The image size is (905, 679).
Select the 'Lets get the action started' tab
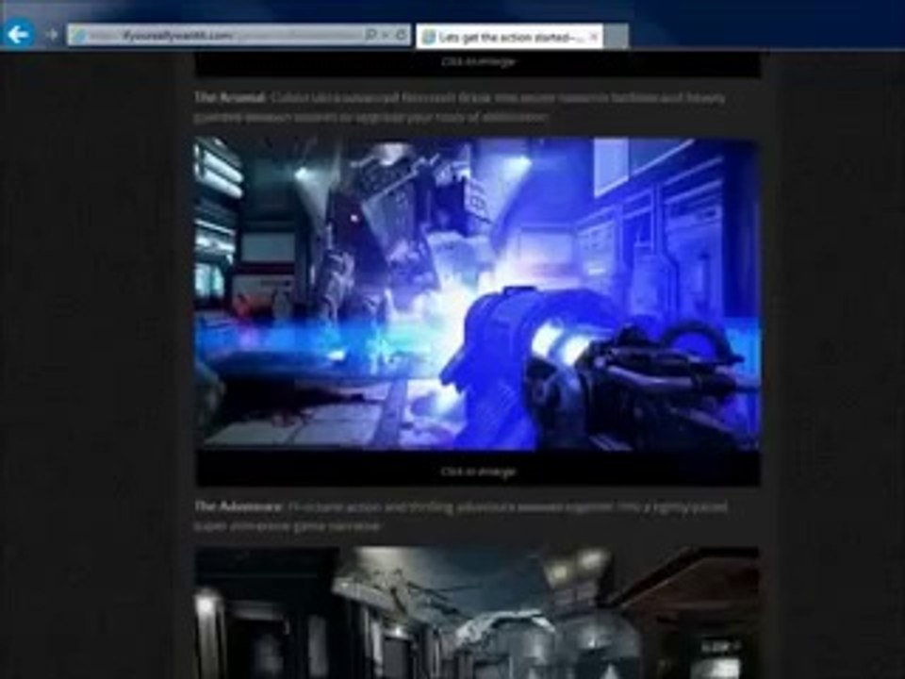pos(509,37)
